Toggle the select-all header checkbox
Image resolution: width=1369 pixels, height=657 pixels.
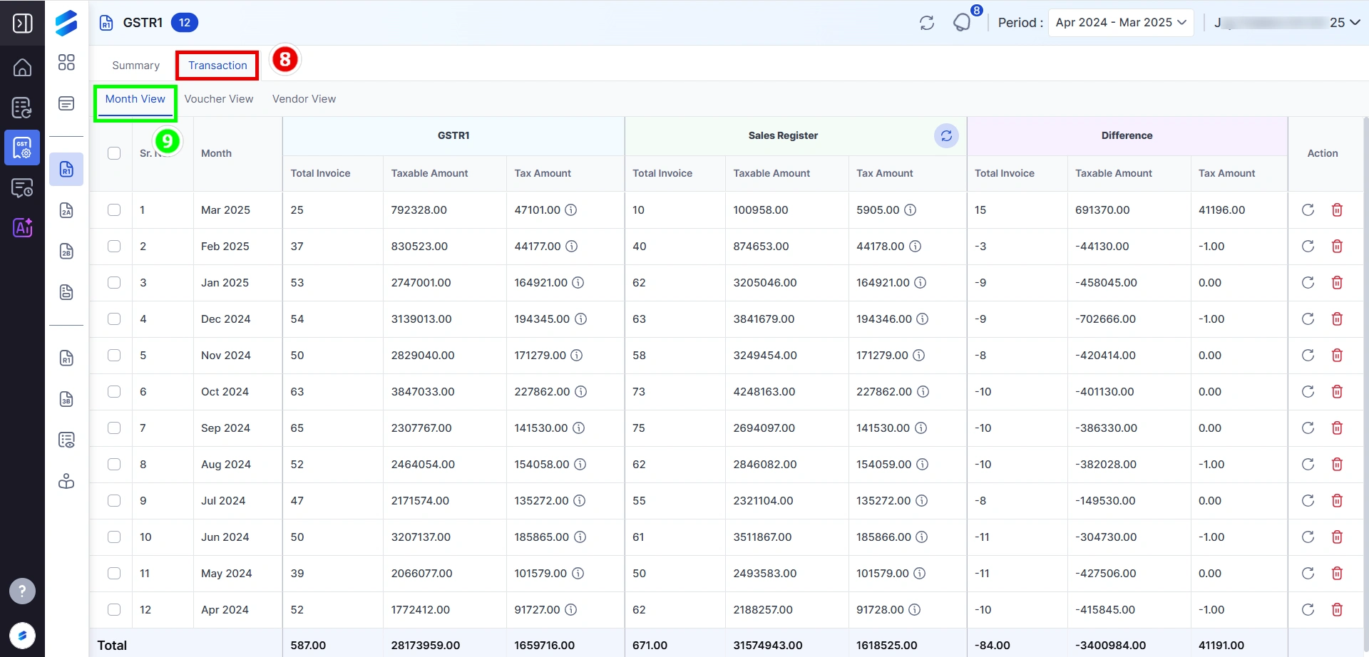114,153
